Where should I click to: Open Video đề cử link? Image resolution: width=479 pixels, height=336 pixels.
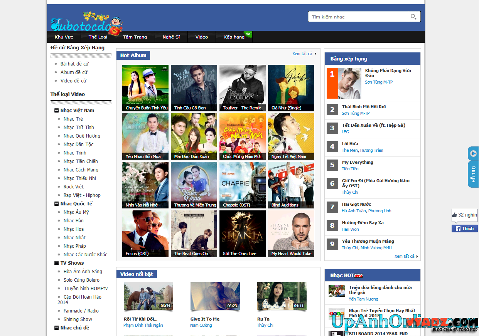73,81
